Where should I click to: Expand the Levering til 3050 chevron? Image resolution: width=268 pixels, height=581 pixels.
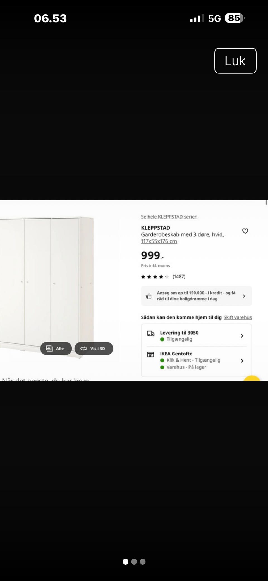click(x=242, y=336)
